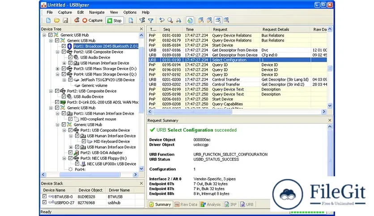The image size is (374, 216).
Task: Collapse the top-level Generic USB Hub node
Action: coord(44,35)
